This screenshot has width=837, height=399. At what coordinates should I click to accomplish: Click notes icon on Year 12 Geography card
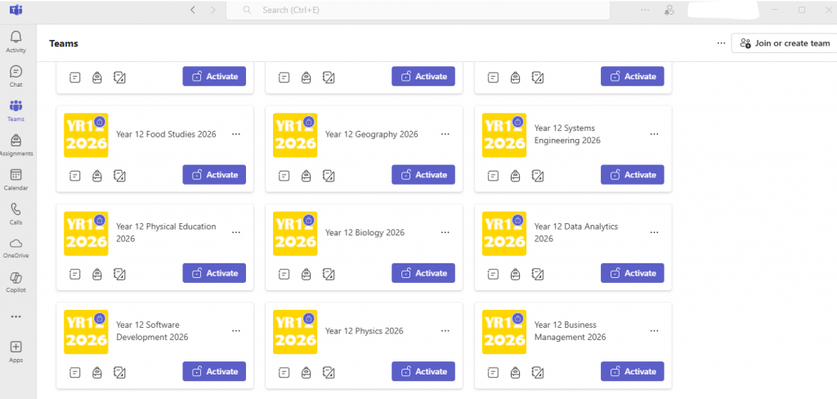(x=284, y=175)
